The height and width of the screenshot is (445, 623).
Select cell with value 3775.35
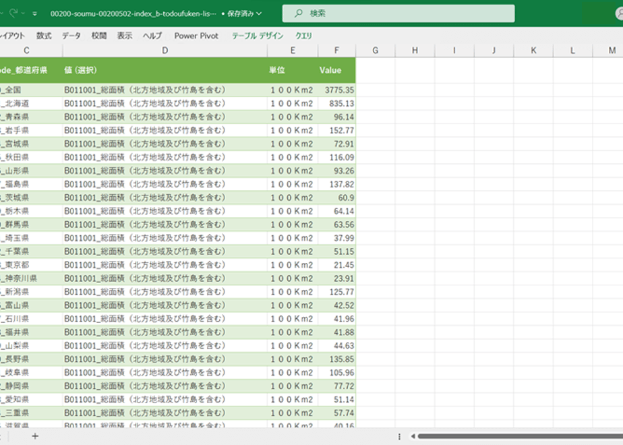pyautogui.click(x=336, y=90)
